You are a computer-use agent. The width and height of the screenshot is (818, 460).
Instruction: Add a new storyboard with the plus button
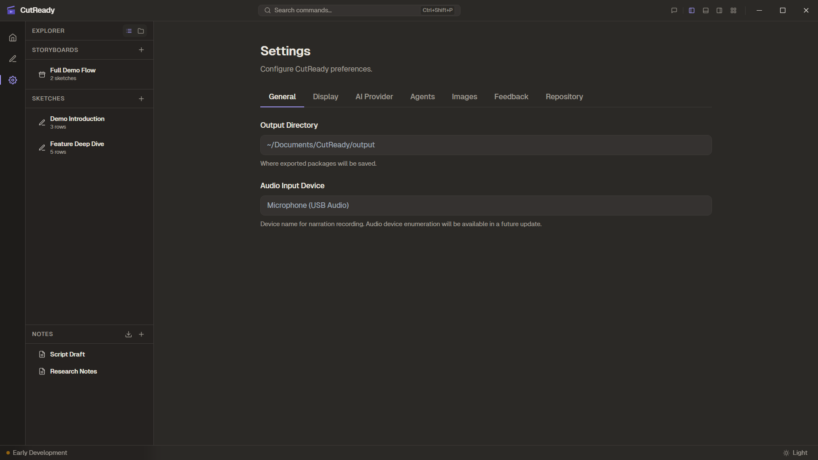click(141, 50)
